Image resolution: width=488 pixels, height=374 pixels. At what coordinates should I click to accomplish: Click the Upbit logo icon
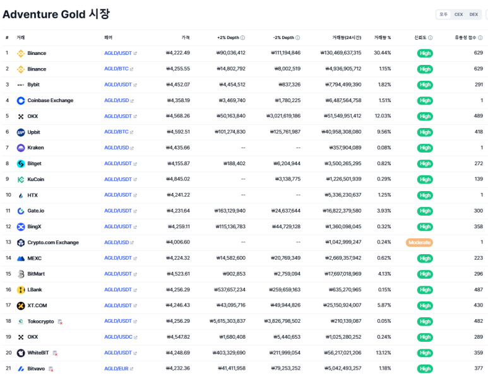[x=21, y=132]
